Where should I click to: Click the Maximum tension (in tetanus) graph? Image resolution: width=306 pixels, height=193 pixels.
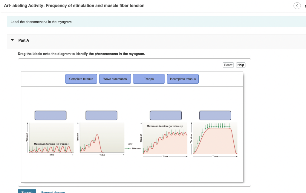coord(165,139)
